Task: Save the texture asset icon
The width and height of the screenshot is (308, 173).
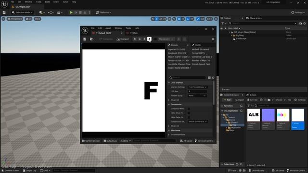Action: tap(85, 39)
